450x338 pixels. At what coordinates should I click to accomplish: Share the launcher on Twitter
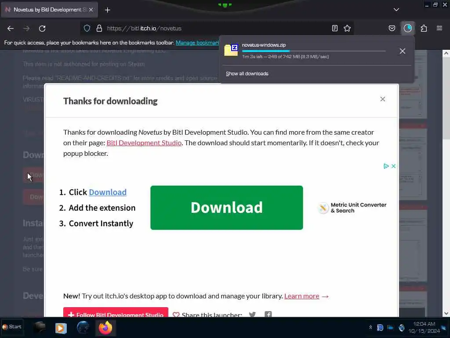(x=252, y=314)
